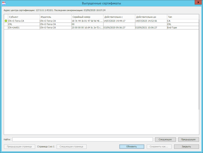Image resolution: width=203 pixels, height=153 pixels.
Task: Sort by Тип column header
Action: point(183,17)
